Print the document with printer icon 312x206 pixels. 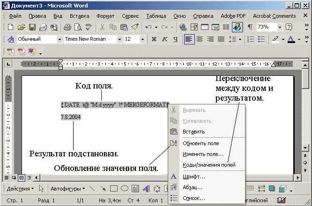(x=67, y=27)
